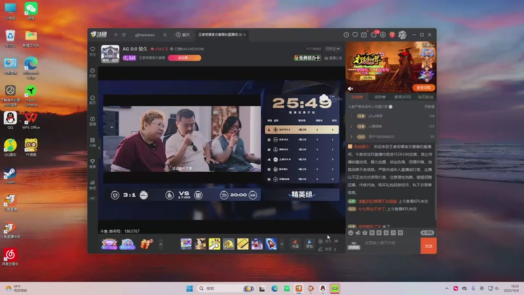Click the streamer avatar thumbnail
Viewport: 524px width, 295px height.
pyautogui.click(x=110, y=54)
